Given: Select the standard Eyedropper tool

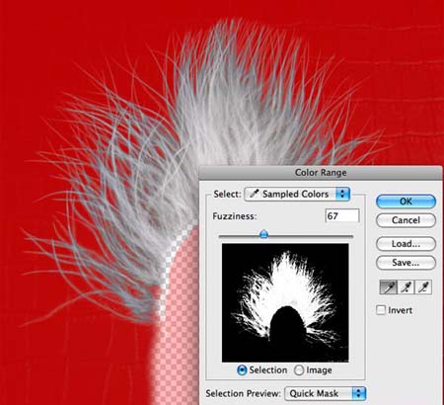Looking at the screenshot, I should (389, 287).
